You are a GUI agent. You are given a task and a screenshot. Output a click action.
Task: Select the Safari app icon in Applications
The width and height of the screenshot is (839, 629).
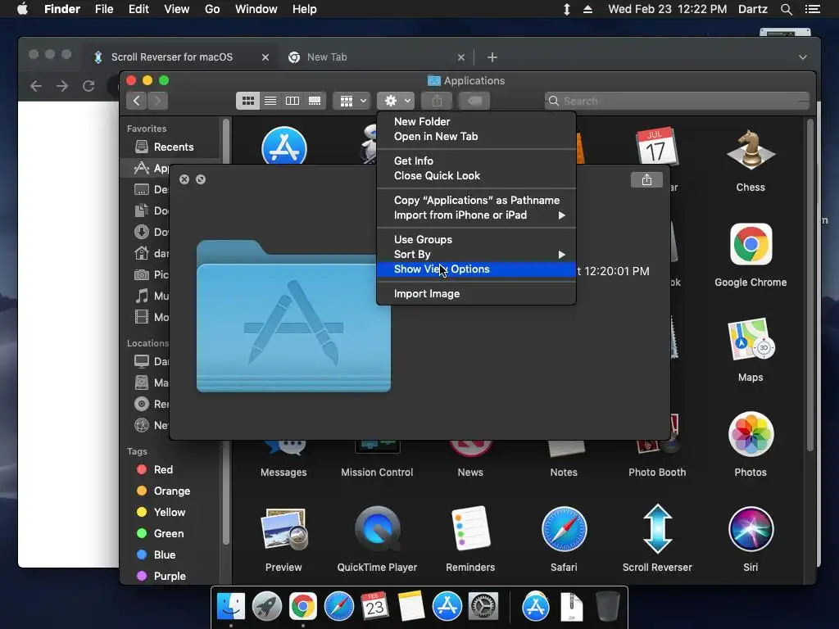[564, 530]
